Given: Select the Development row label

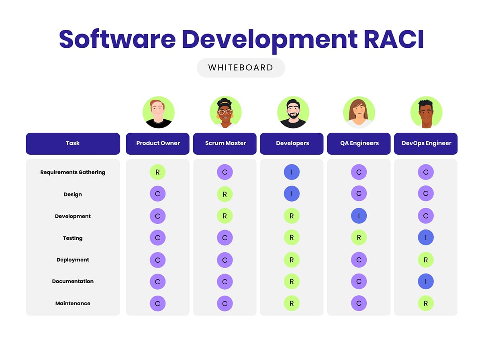Looking at the screenshot, I should 73,216.
